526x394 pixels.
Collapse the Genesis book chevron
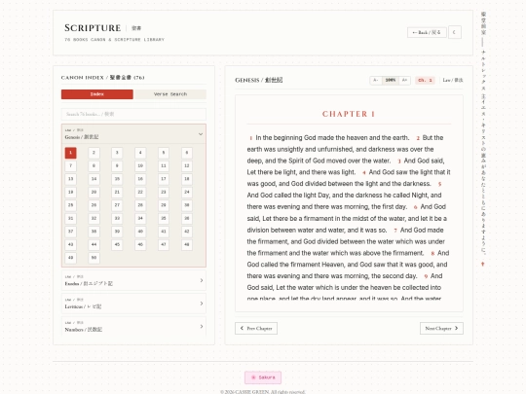click(x=201, y=134)
